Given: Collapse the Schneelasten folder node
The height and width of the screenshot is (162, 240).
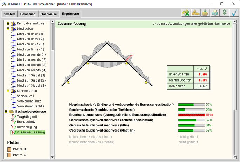Looking at the screenshot, I should (x=8, y=91).
